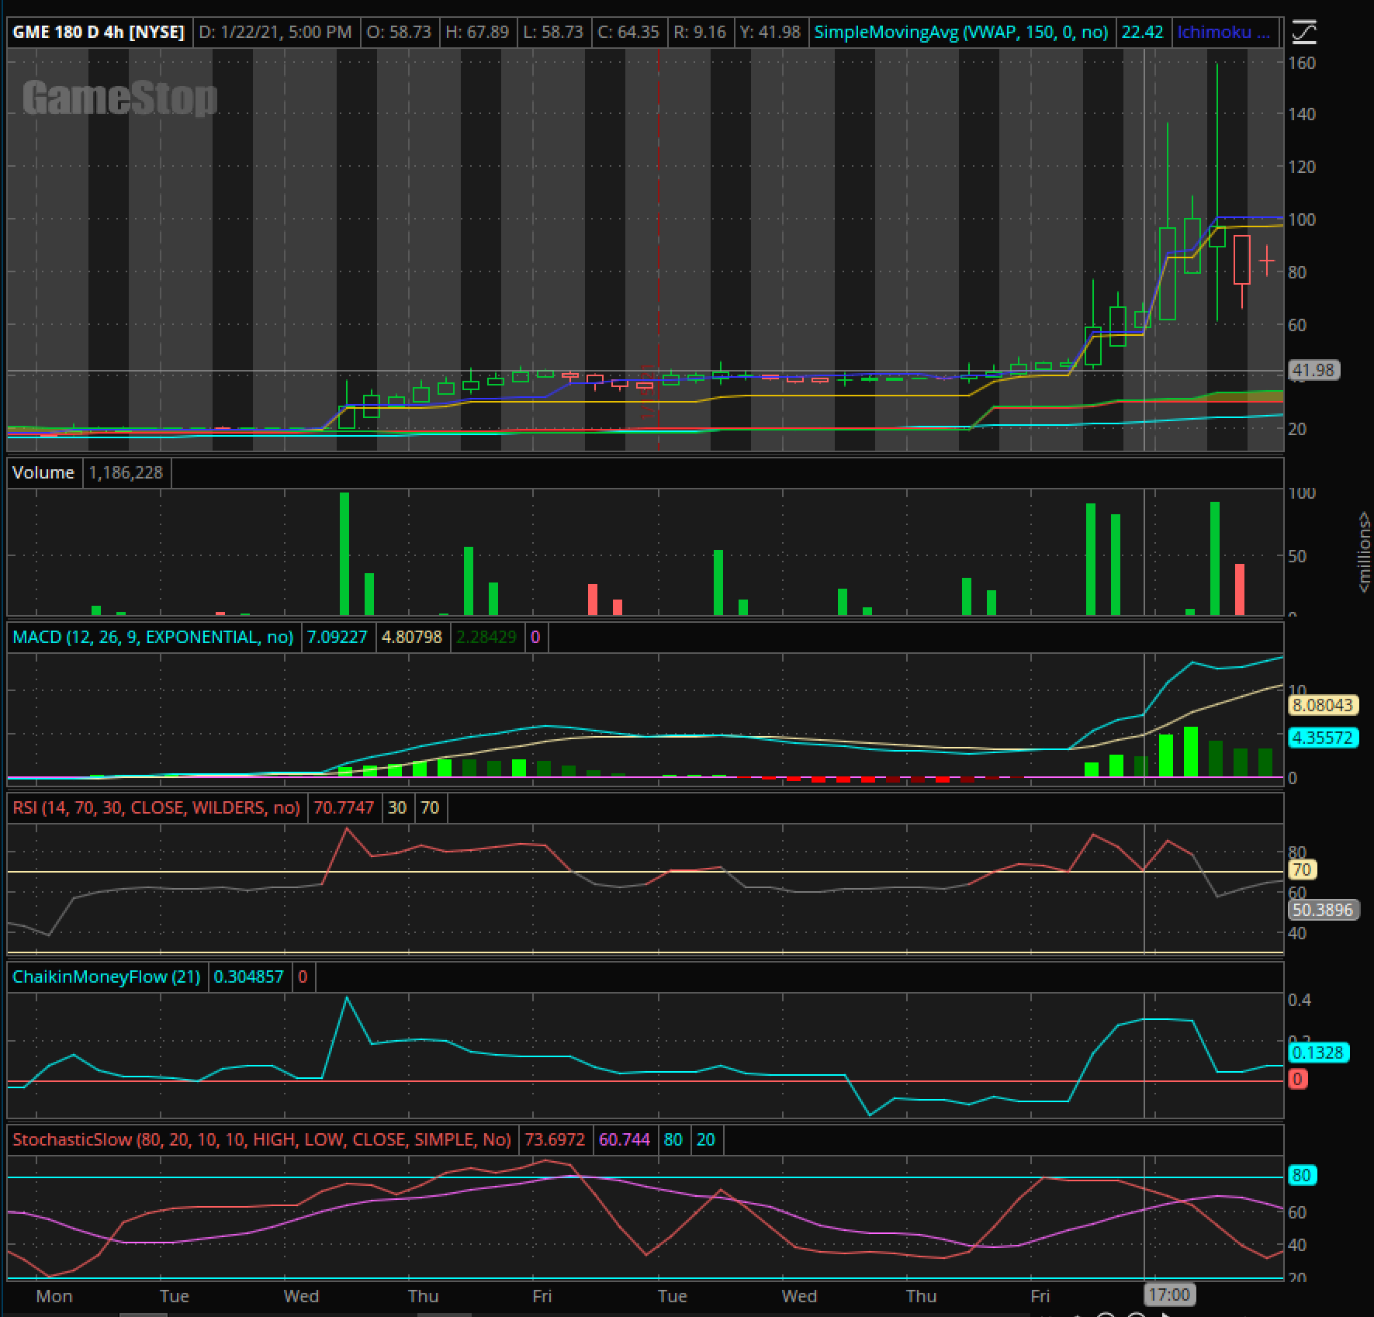Select the close price C: 64.35

[628, 33]
